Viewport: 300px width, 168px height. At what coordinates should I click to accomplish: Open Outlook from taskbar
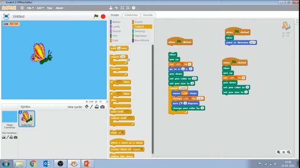click(x=47, y=164)
